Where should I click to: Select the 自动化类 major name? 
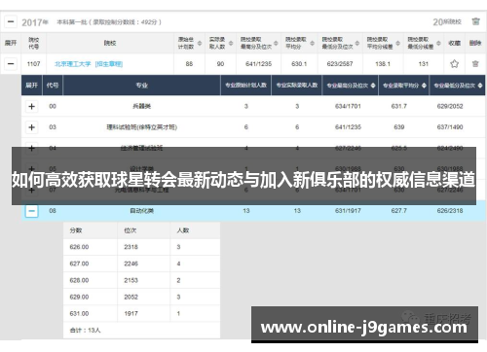pos(142,211)
